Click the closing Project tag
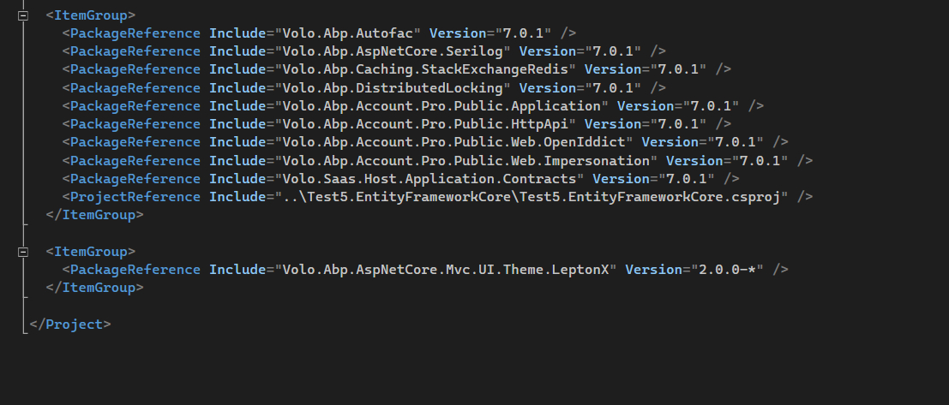The image size is (949, 405). pyautogui.click(x=70, y=325)
